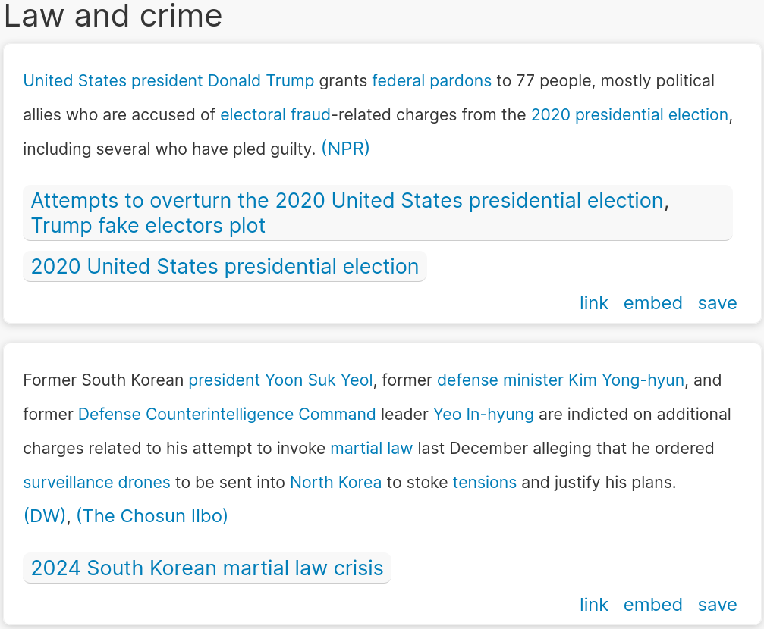
Task: Open The Chosun Ilbo source link
Action: tap(152, 515)
